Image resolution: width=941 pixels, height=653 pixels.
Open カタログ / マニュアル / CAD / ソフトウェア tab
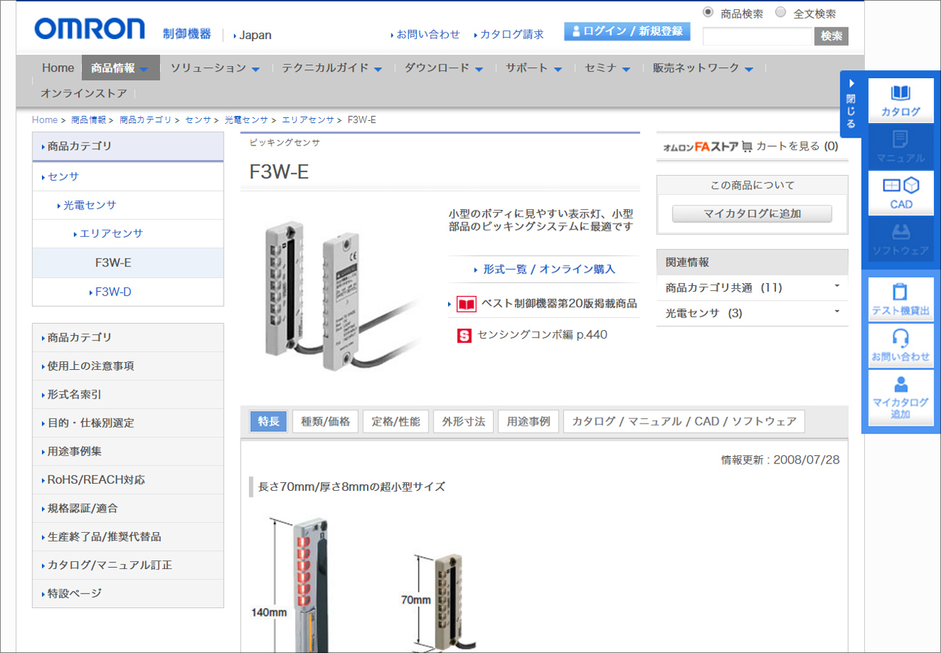point(684,421)
